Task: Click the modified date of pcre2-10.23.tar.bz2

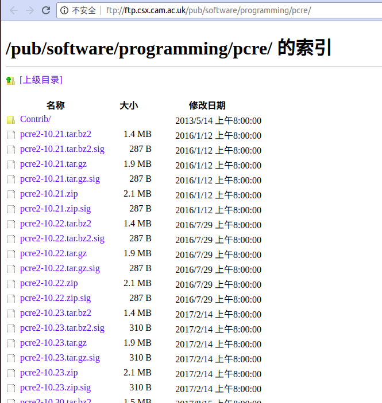Action: (218, 314)
